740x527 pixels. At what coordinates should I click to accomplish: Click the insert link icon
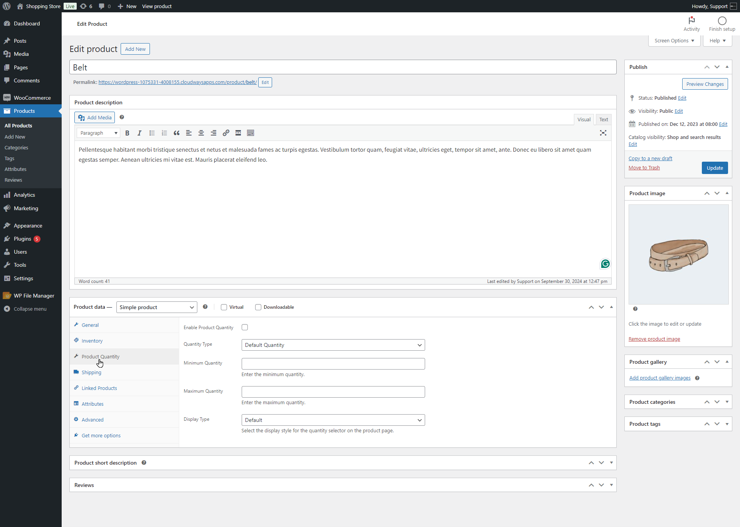pos(226,133)
